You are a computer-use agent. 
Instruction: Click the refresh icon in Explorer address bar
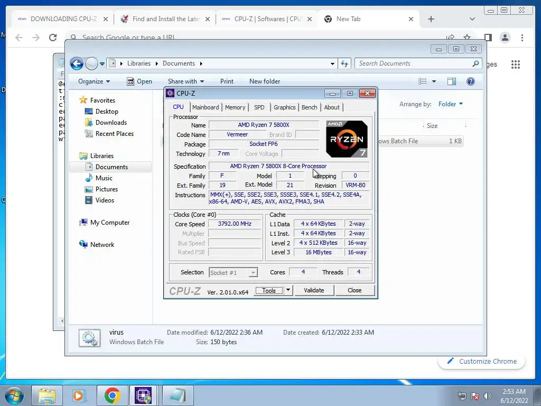point(344,63)
